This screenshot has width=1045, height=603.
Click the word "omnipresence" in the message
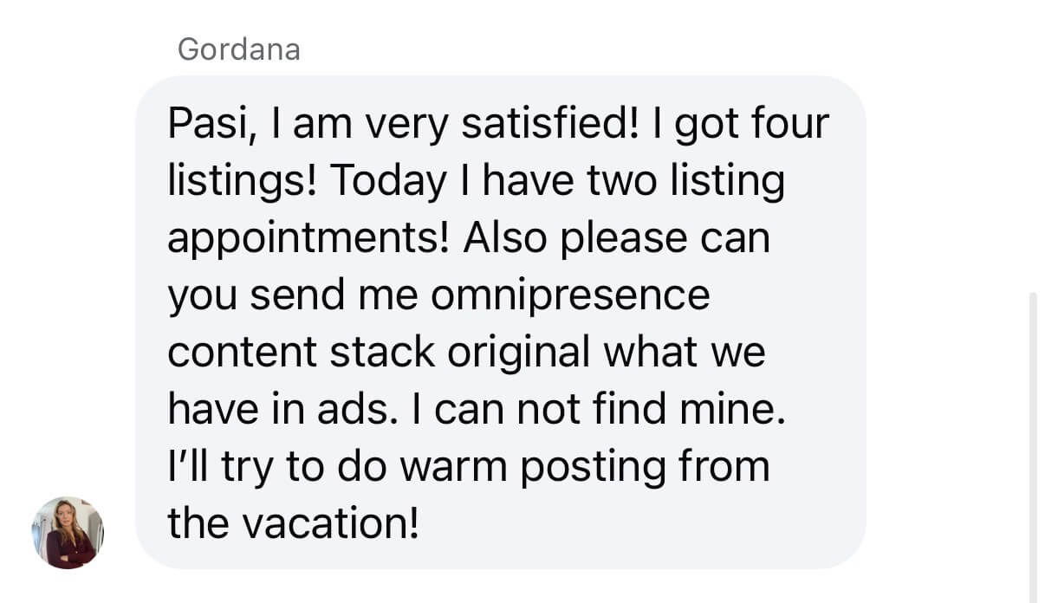pos(570,297)
